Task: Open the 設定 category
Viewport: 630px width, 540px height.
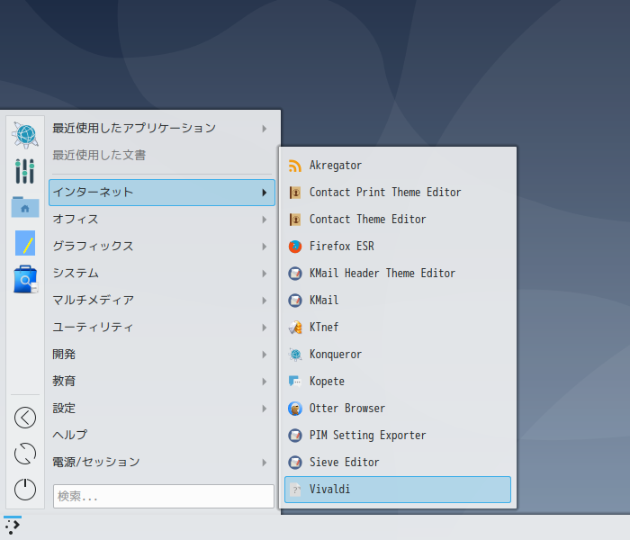Action: 161,409
